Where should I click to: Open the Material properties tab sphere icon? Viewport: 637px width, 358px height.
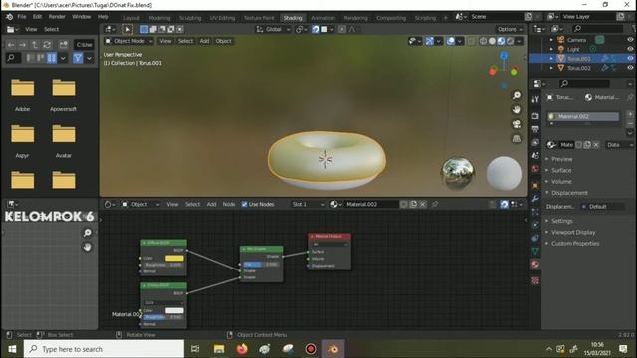(x=535, y=265)
